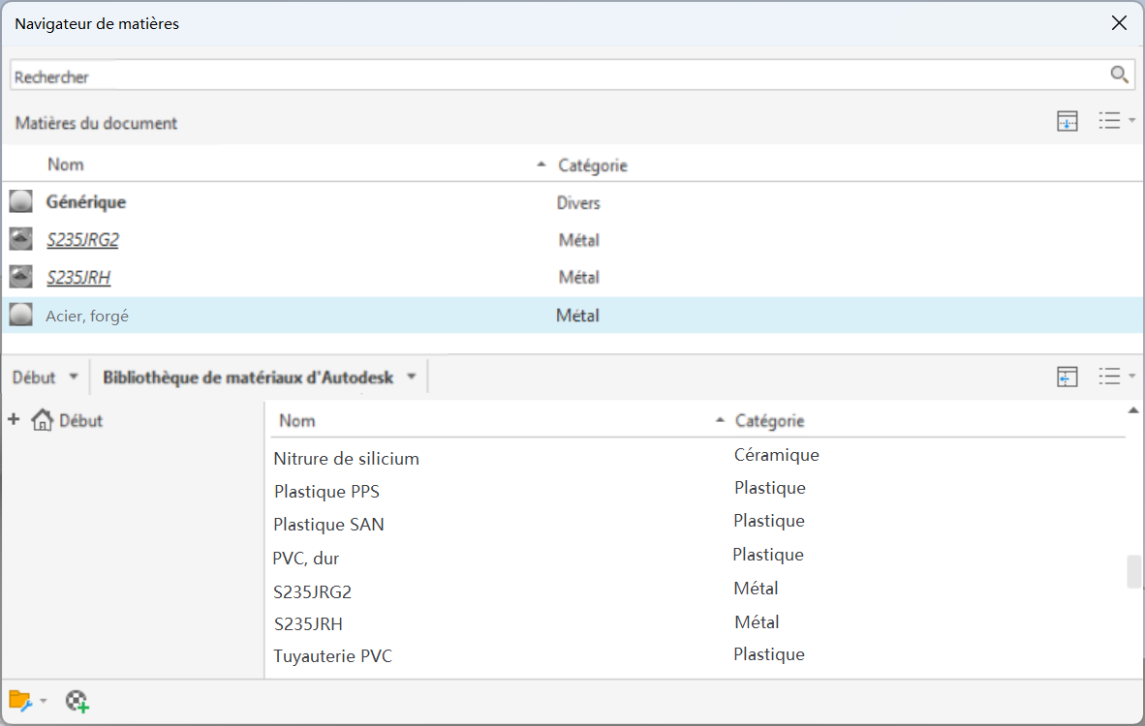
Task: Click Acier, forgé material sphere icon
Action: (20, 315)
